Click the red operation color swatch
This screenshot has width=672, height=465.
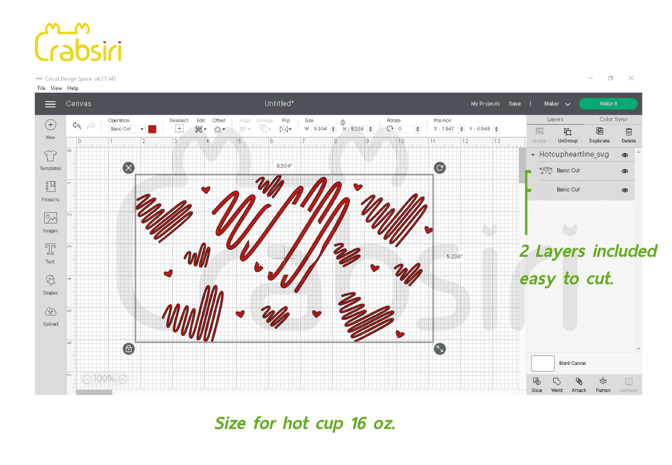pyautogui.click(x=152, y=129)
